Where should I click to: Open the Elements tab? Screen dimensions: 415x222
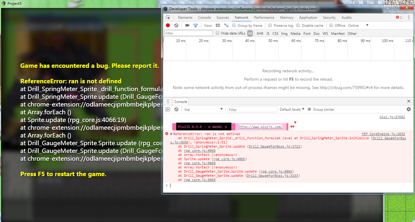185,18
